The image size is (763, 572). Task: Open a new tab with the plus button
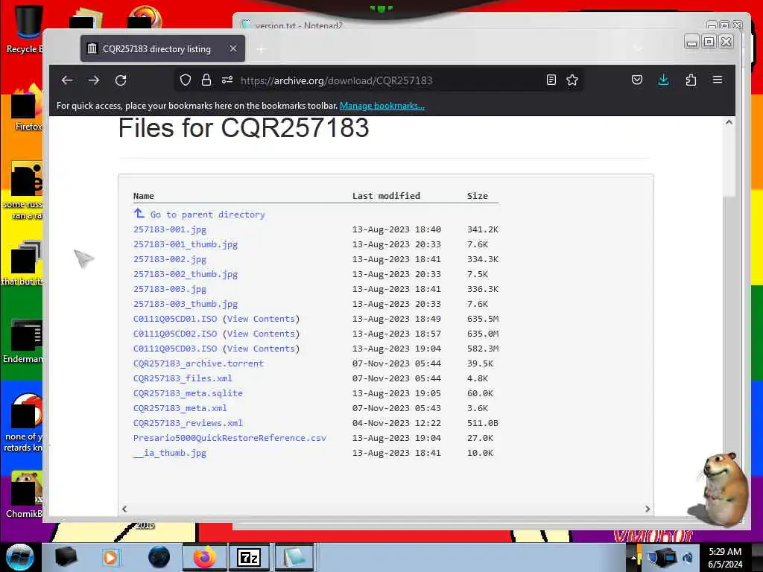[x=262, y=49]
